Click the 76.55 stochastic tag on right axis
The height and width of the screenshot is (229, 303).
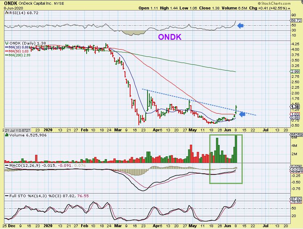[296, 202]
